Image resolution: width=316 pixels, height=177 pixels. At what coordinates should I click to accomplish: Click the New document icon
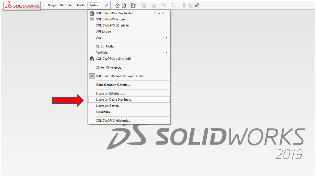point(124,5)
